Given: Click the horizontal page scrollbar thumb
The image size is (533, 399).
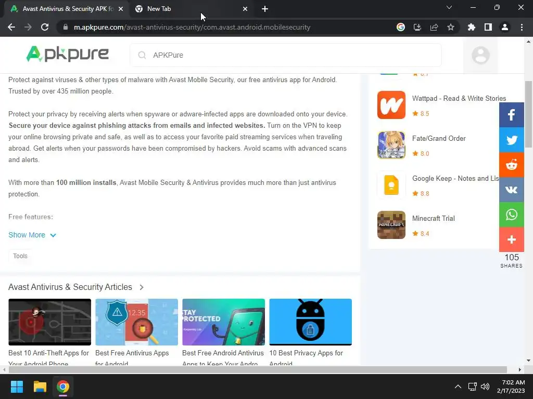Looking at the screenshot, I should [x=258, y=369].
